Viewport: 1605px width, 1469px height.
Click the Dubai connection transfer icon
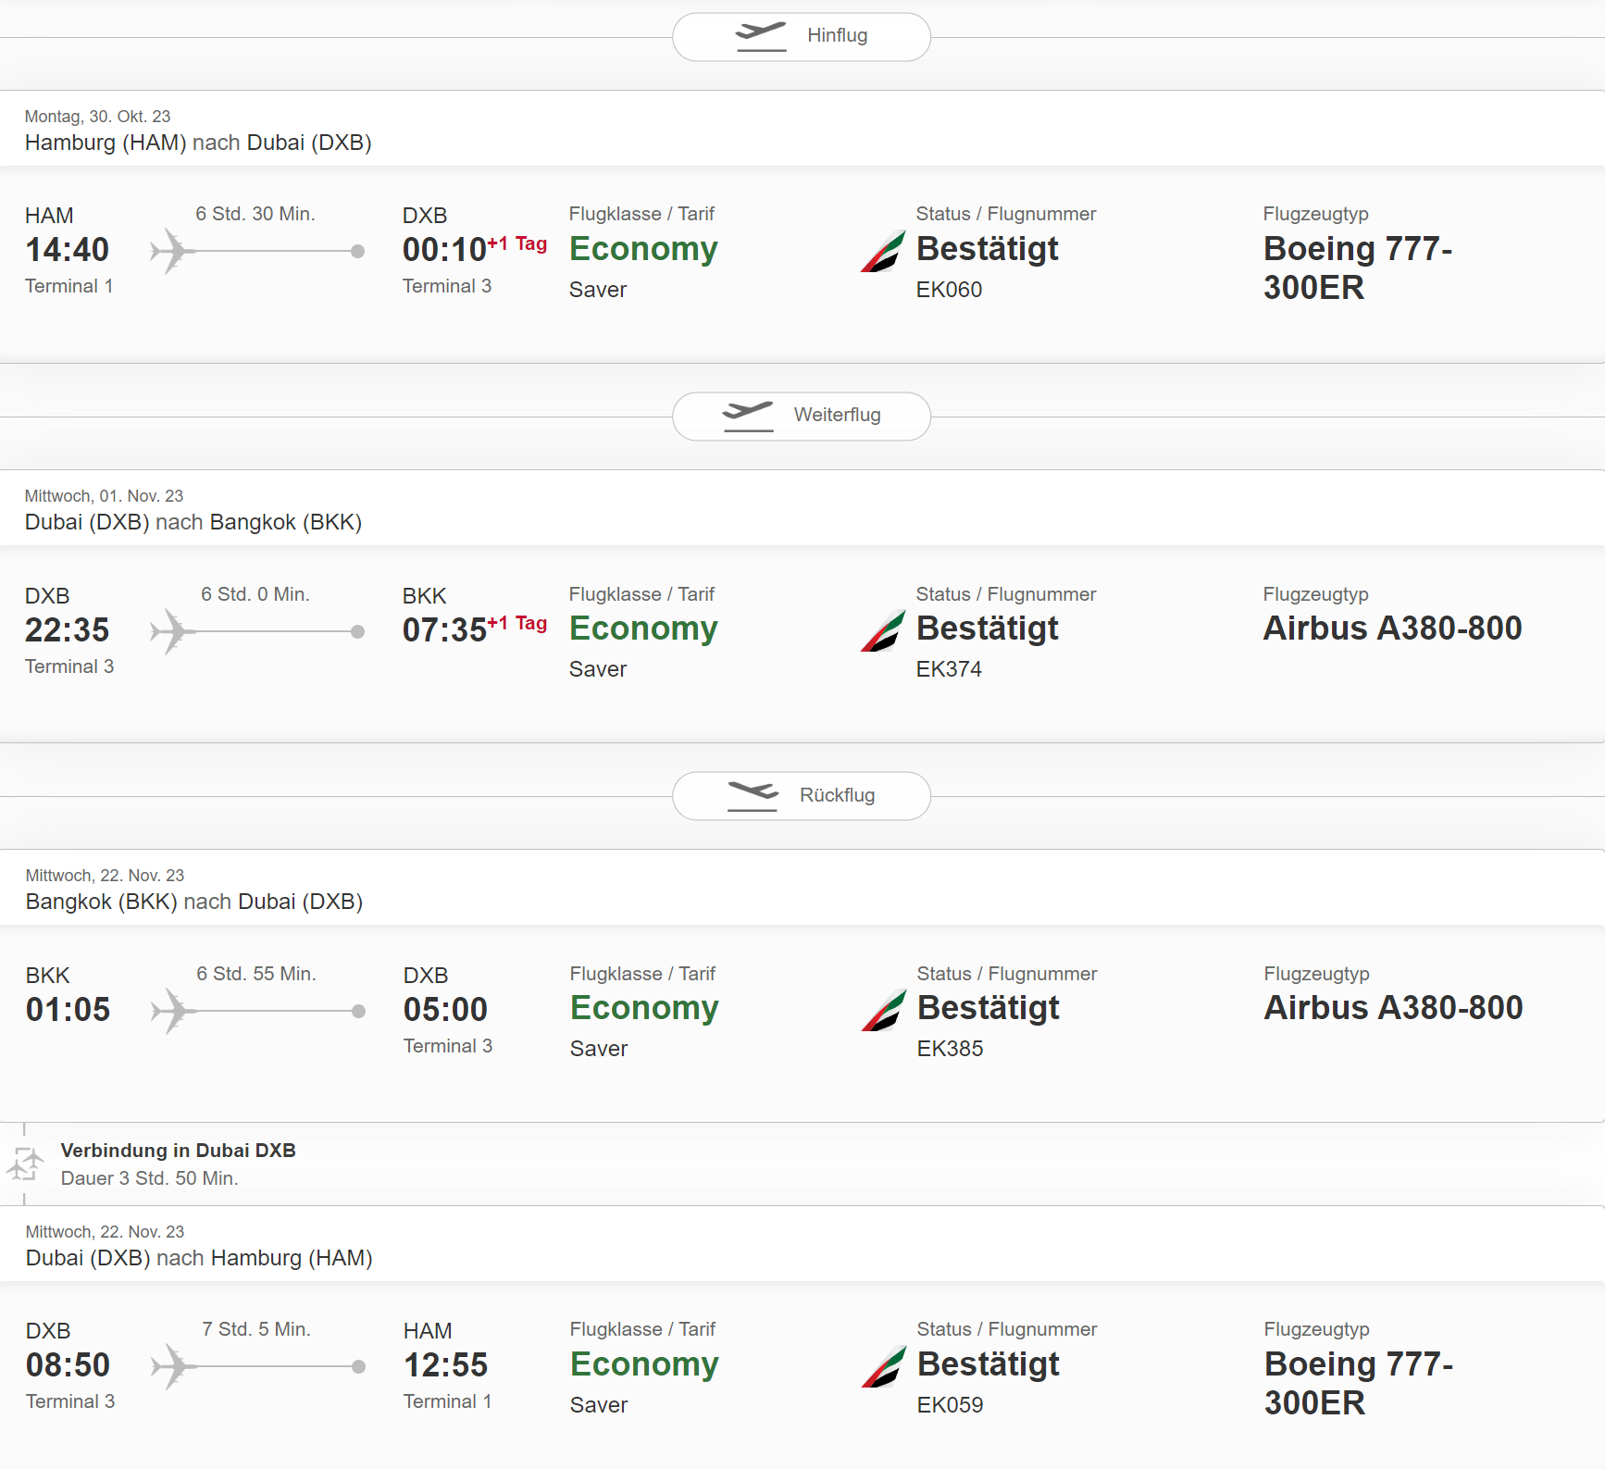coord(25,1164)
